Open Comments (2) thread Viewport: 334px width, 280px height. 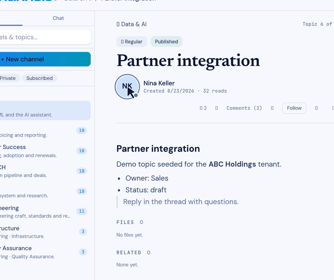click(244, 108)
